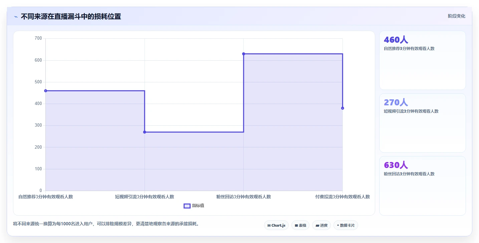This screenshot has height=243, width=479.
Task: Click the 粉丝回访 caption under 630人
Action: point(409,174)
